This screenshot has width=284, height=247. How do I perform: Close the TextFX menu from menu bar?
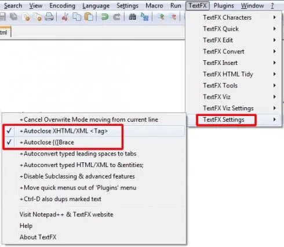[x=198, y=6]
